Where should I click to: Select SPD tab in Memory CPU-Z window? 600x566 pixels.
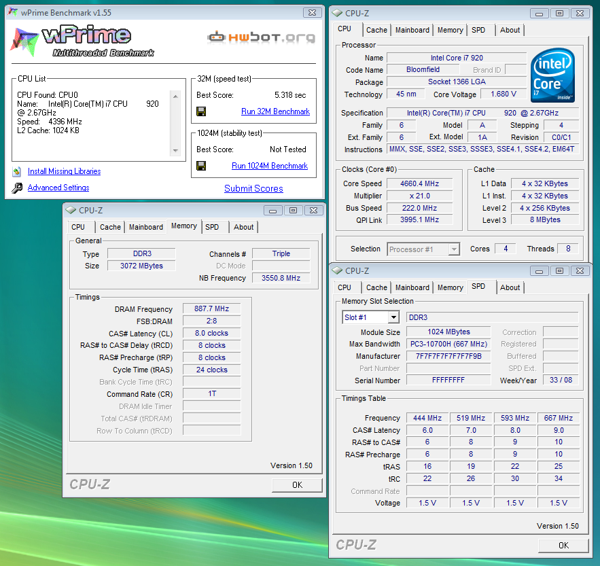212,227
